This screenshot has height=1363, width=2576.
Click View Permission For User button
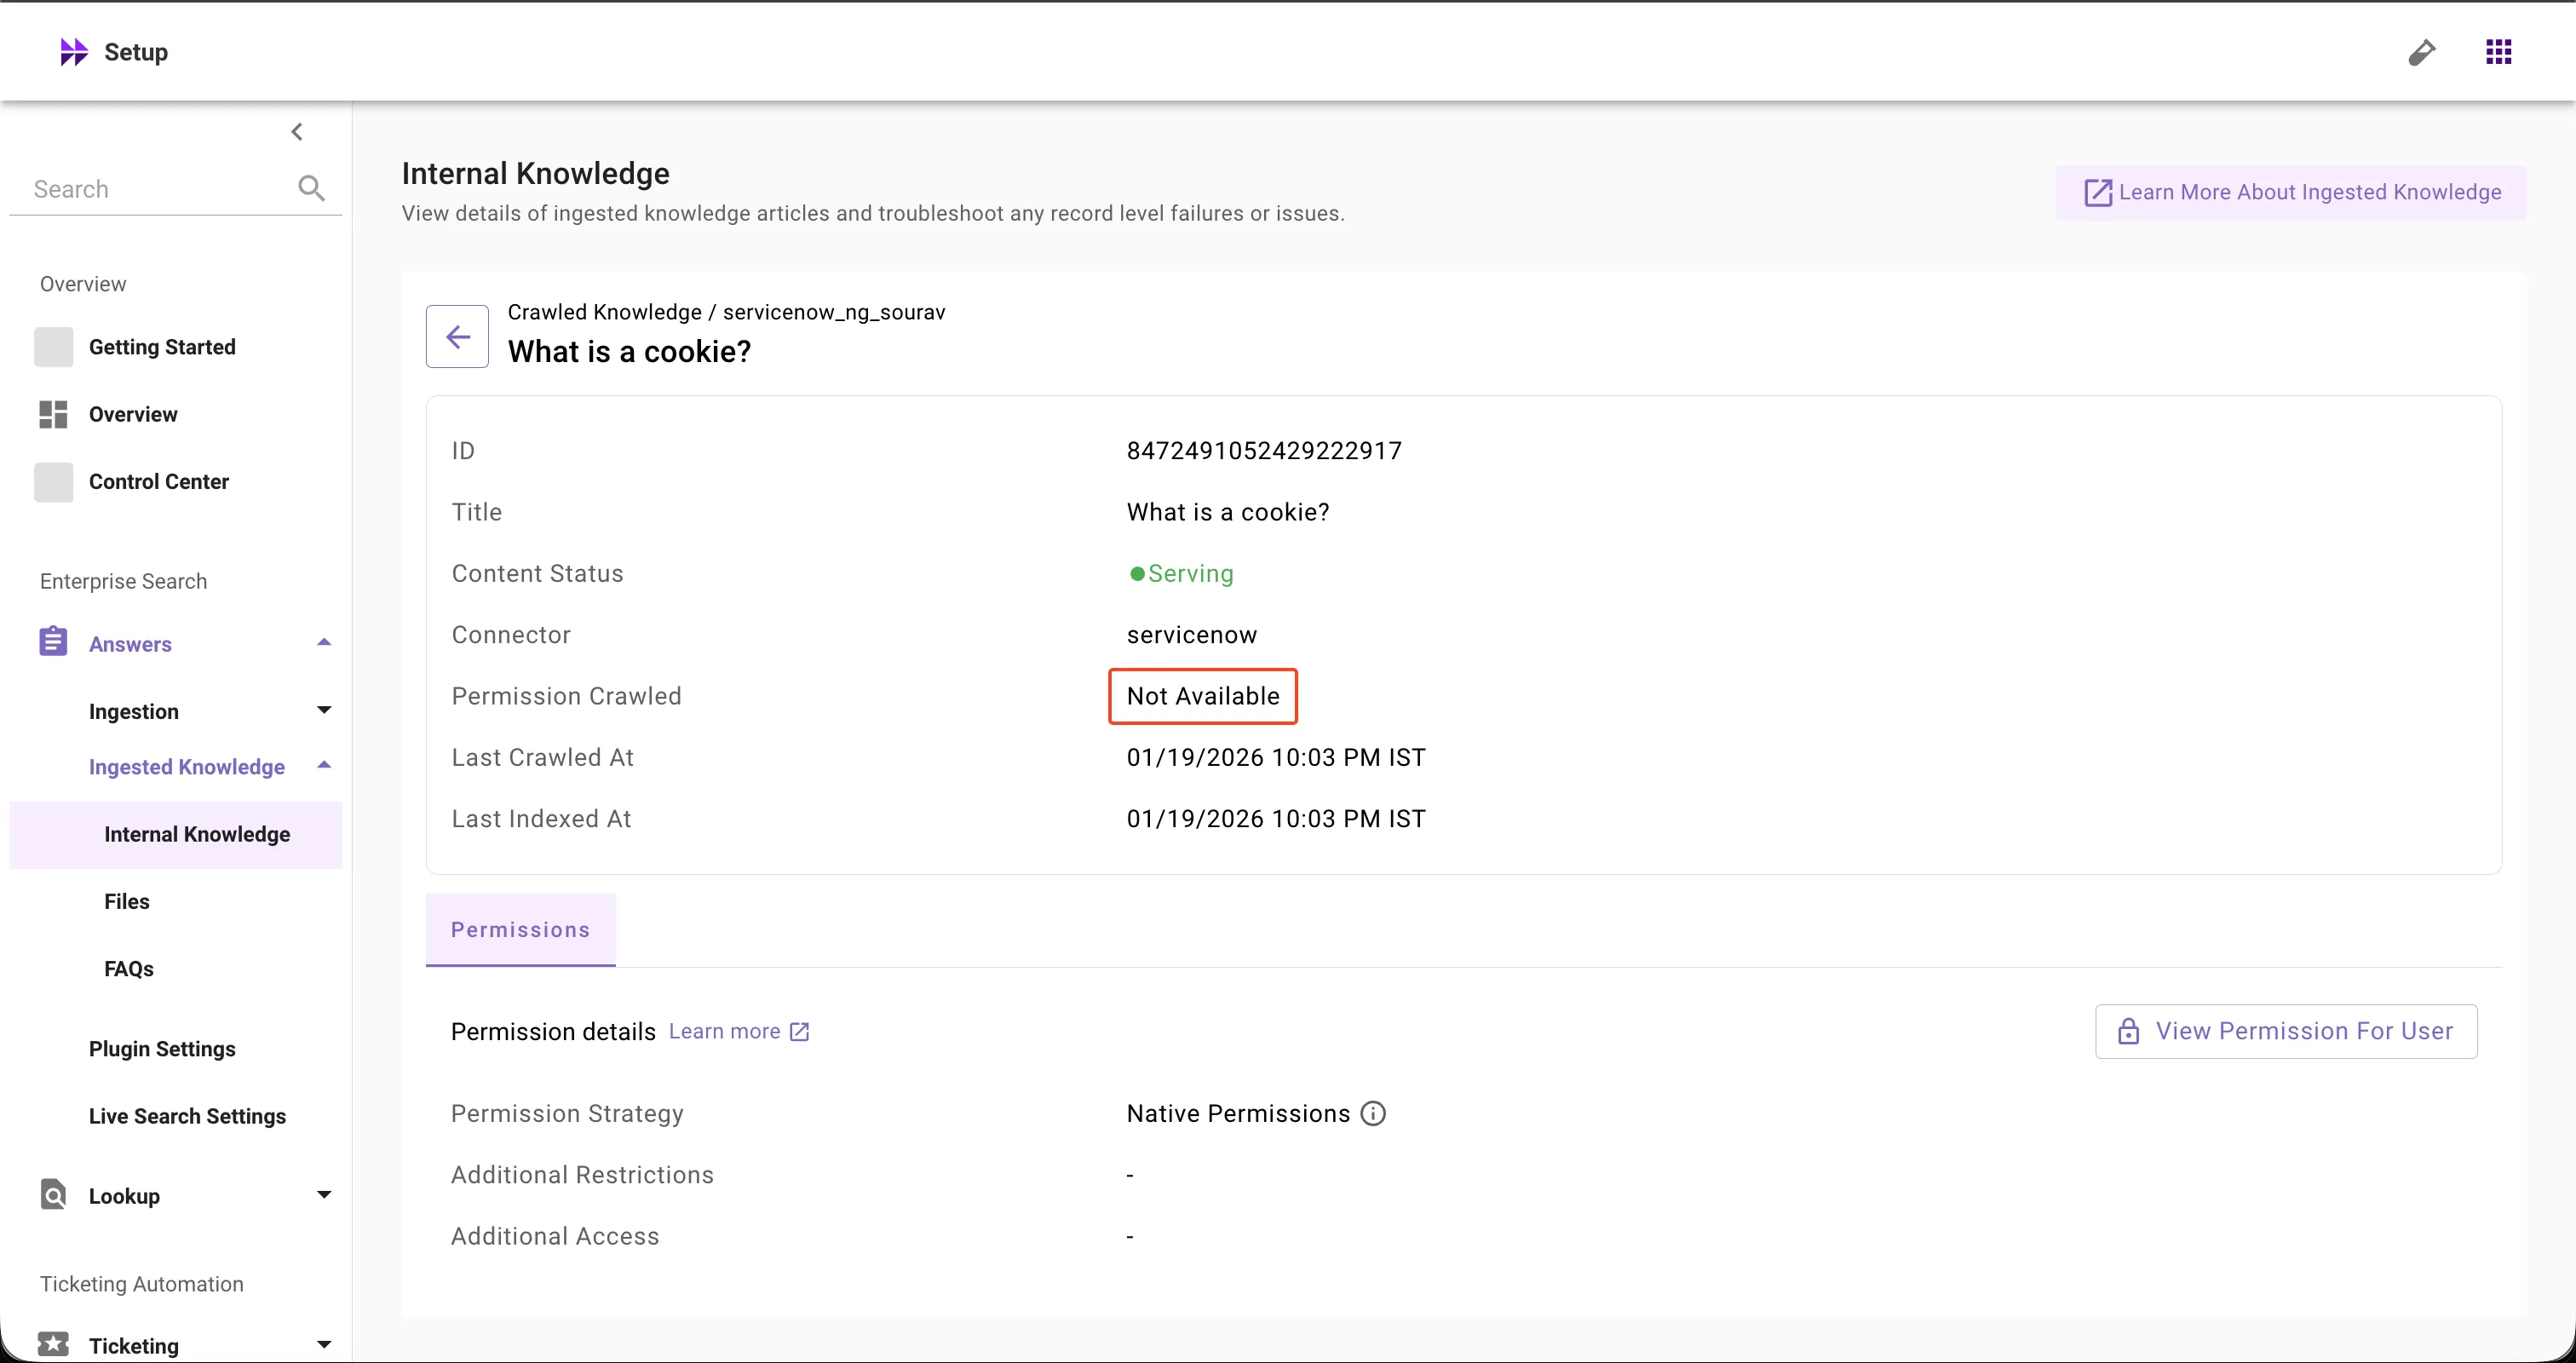tap(2286, 1031)
